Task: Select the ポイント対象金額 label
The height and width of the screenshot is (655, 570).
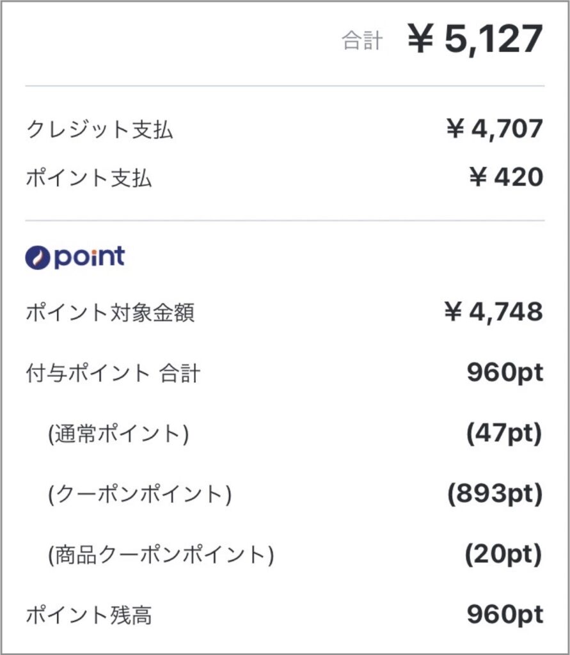Action: tap(110, 312)
